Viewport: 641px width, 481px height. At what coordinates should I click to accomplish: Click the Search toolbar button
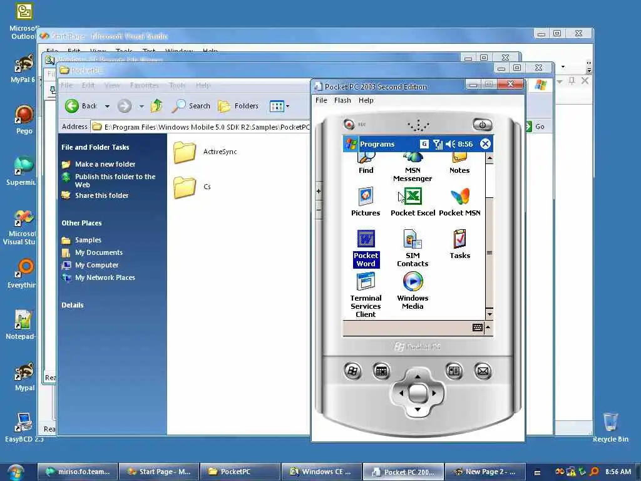click(x=191, y=106)
